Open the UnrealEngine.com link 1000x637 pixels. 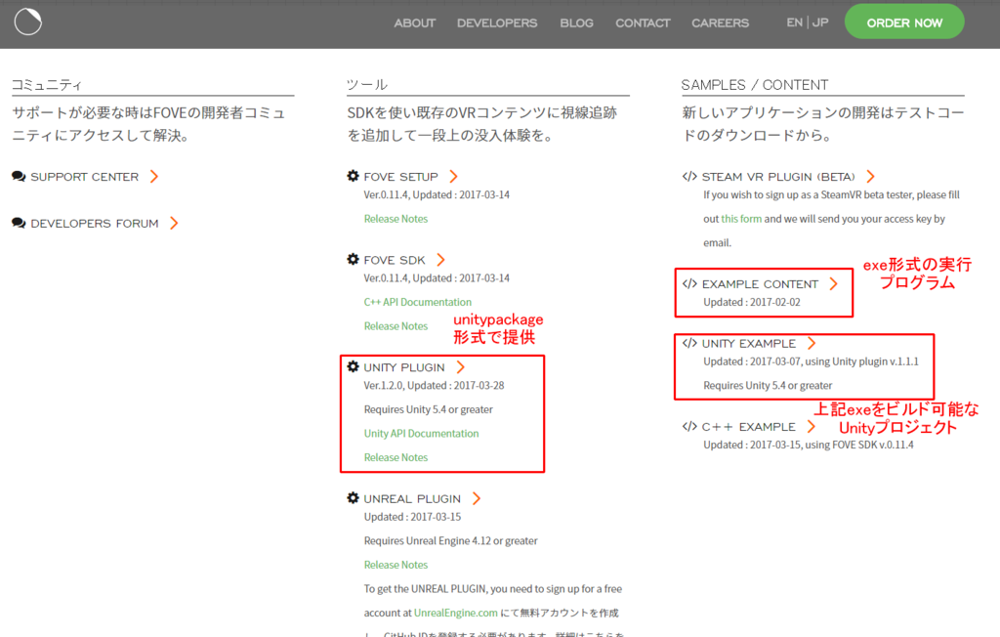[x=455, y=613]
